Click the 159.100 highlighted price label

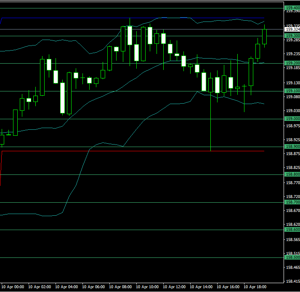coord(292,91)
